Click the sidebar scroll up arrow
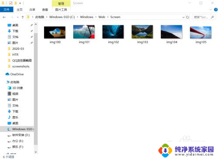 36,24
